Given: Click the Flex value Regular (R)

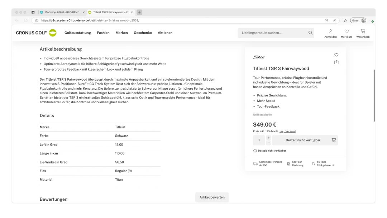Looking at the screenshot, I should point(123,171).
